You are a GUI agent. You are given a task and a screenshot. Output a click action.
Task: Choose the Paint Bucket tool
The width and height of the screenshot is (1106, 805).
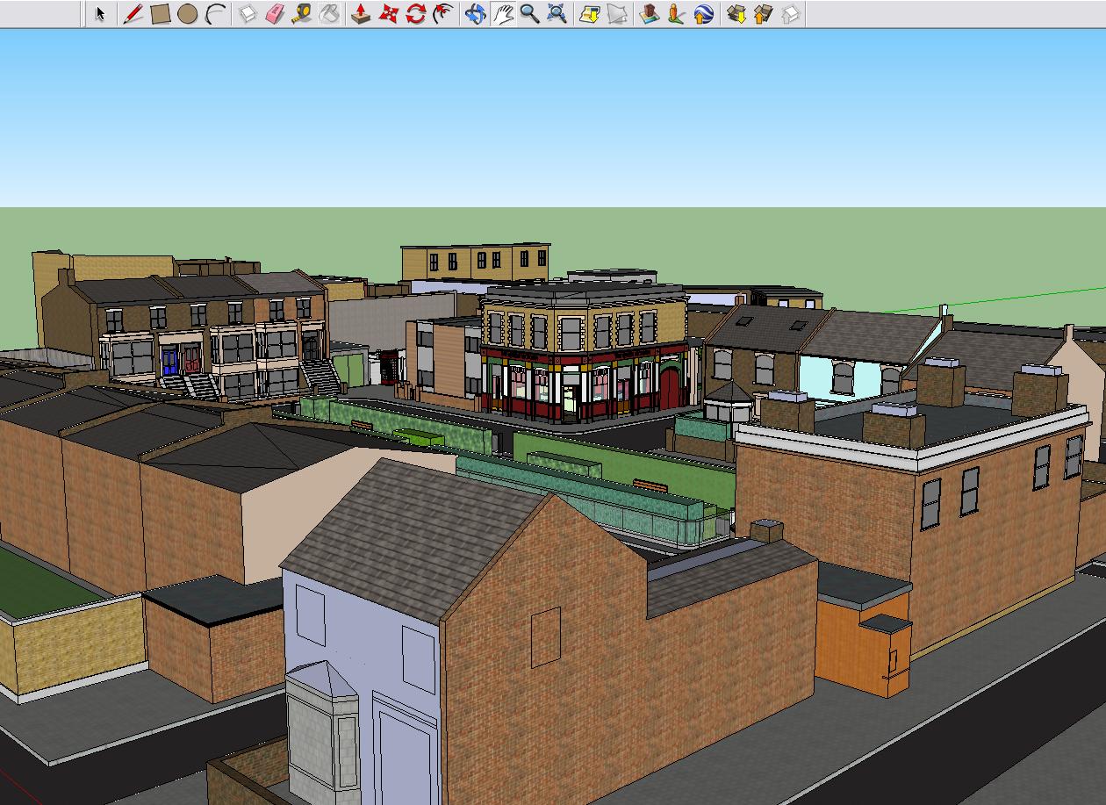329,14
